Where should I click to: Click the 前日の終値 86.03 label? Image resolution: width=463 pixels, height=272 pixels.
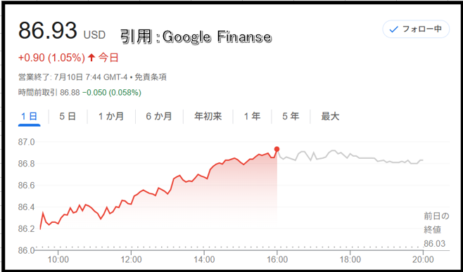436,230
